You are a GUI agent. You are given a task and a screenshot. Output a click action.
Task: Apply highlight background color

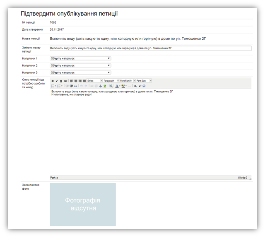123,86
